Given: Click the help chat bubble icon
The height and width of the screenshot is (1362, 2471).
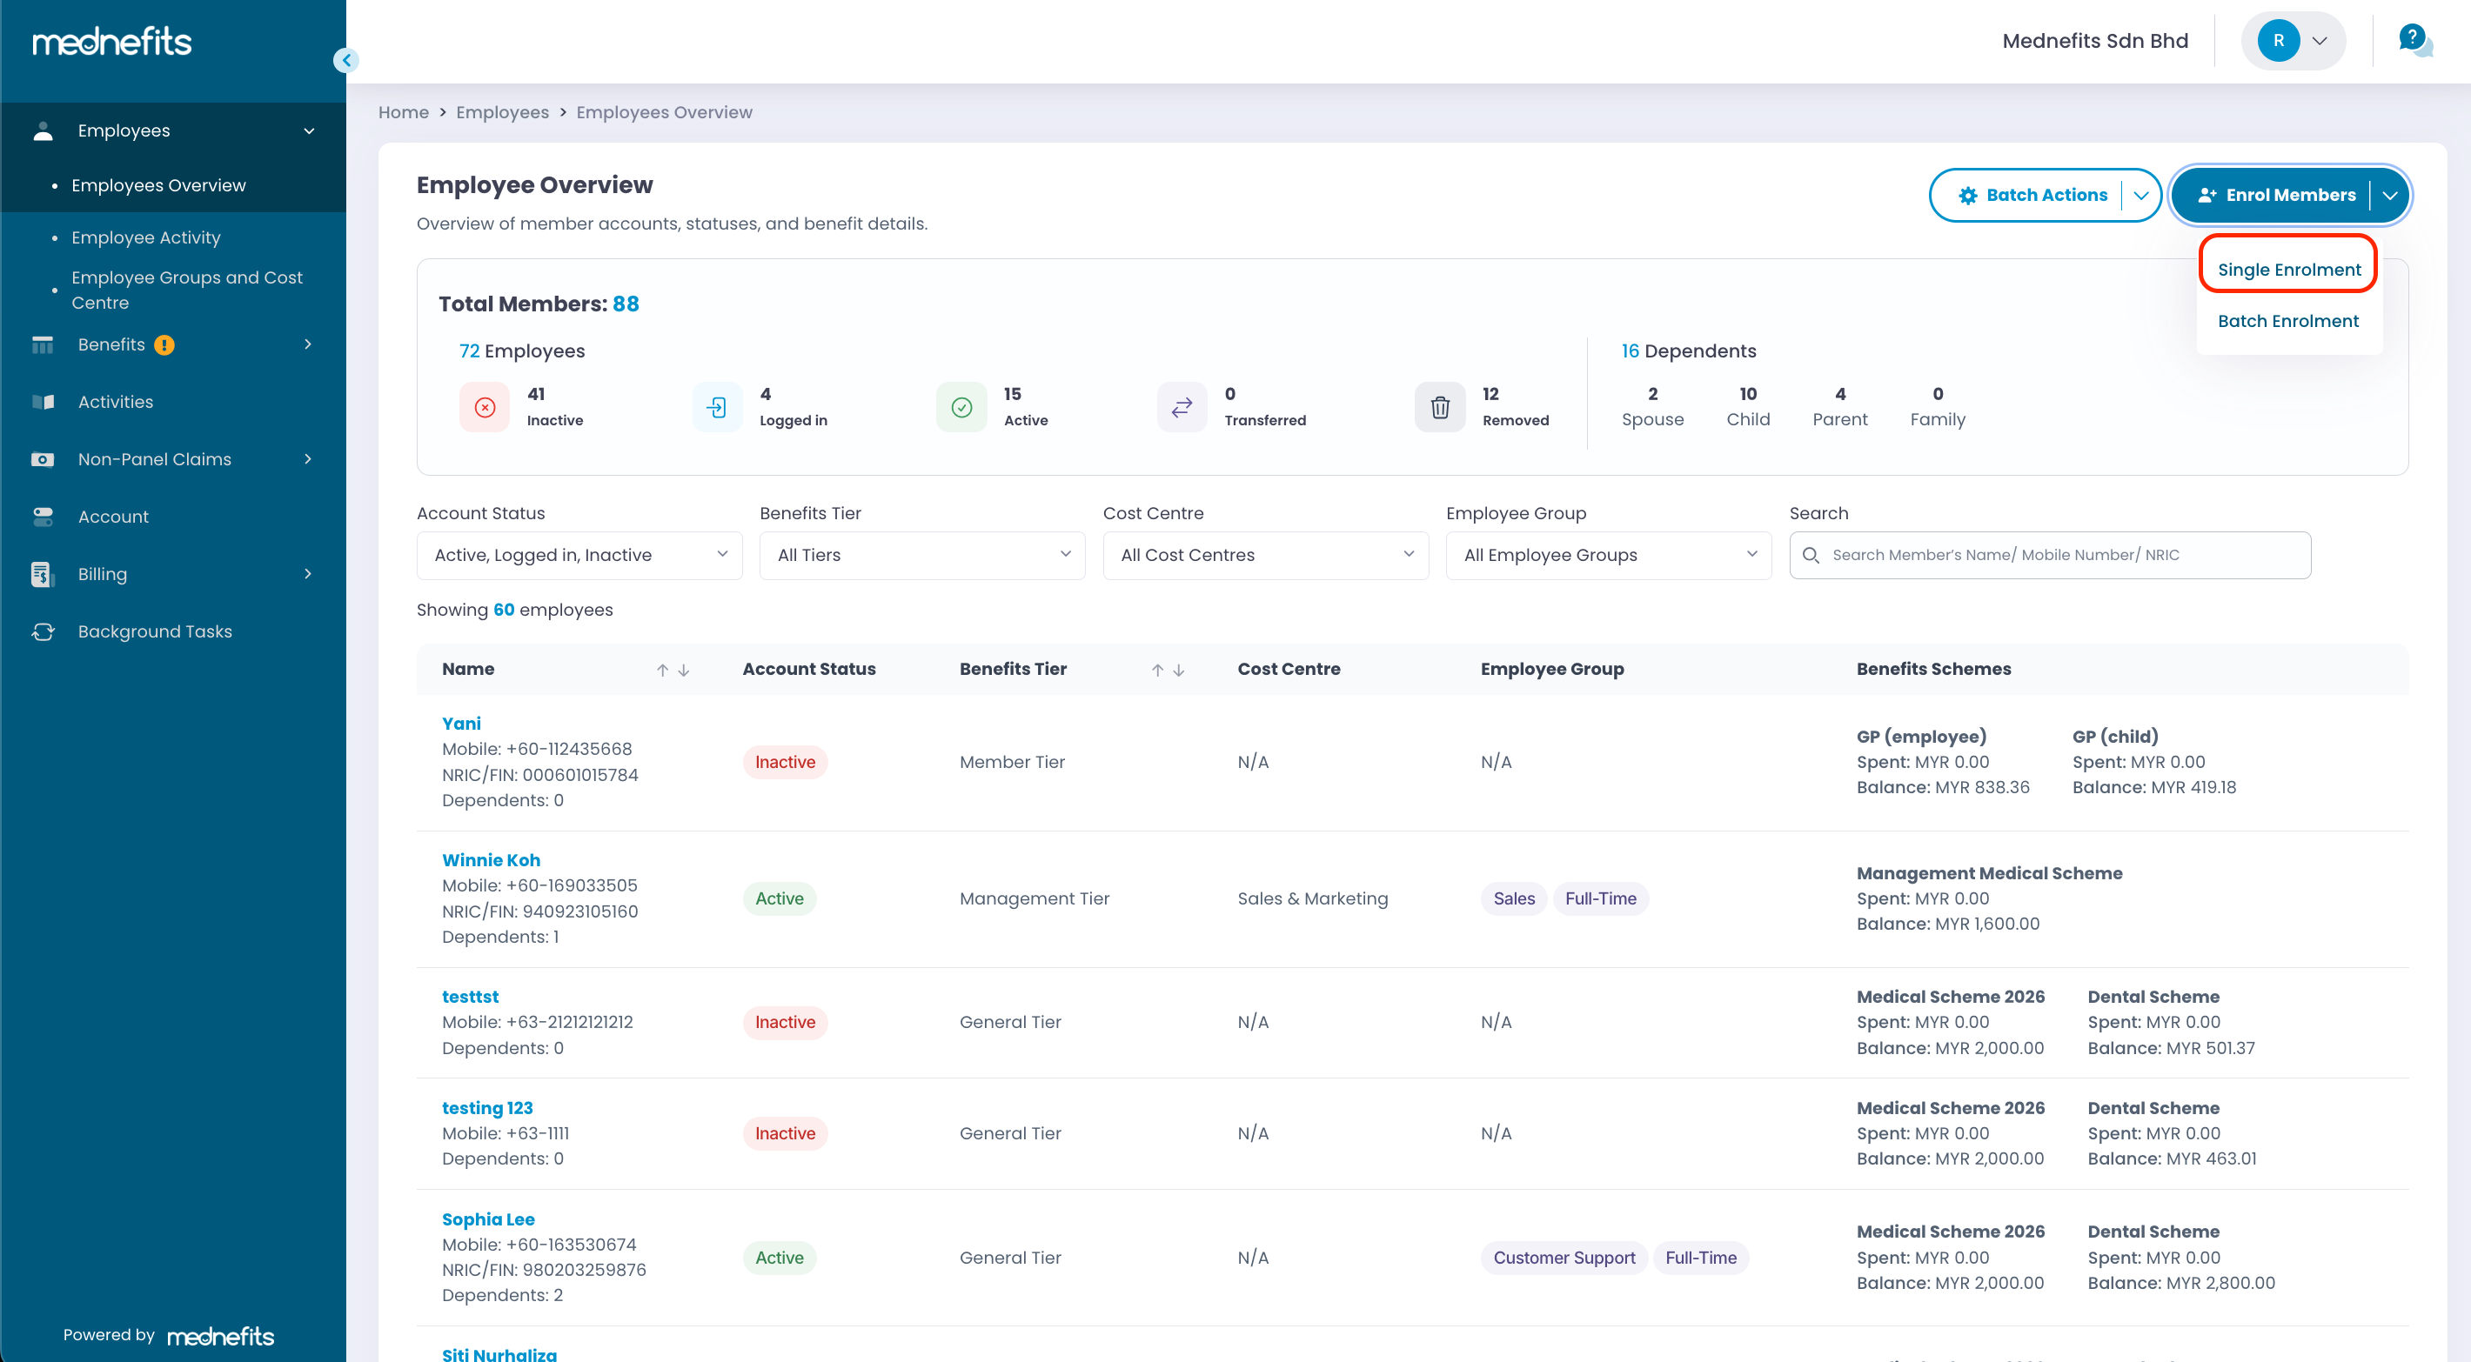Looking at the screenshot, I should pos(2414,40).
